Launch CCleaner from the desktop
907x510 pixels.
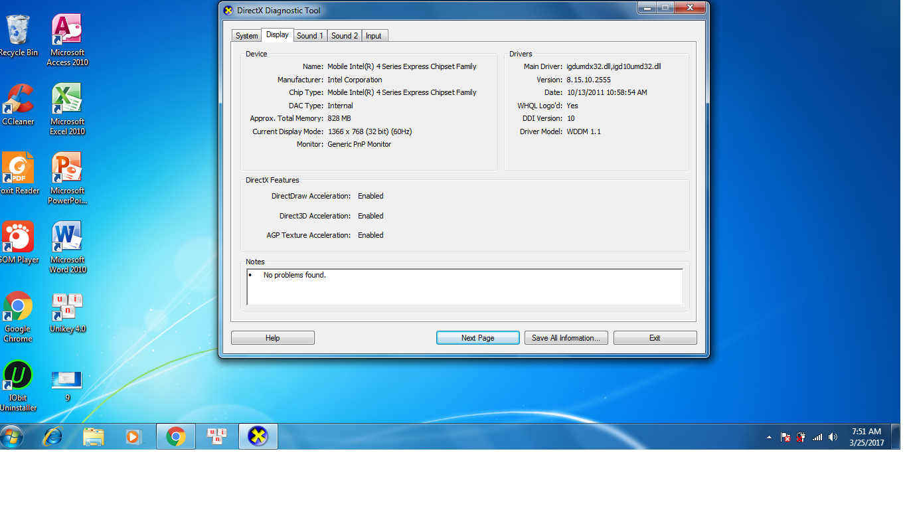[x=18, y=104]
